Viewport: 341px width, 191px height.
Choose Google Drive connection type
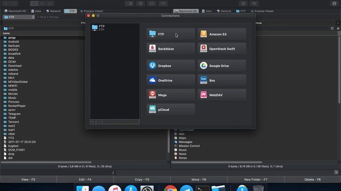[222, 66]
